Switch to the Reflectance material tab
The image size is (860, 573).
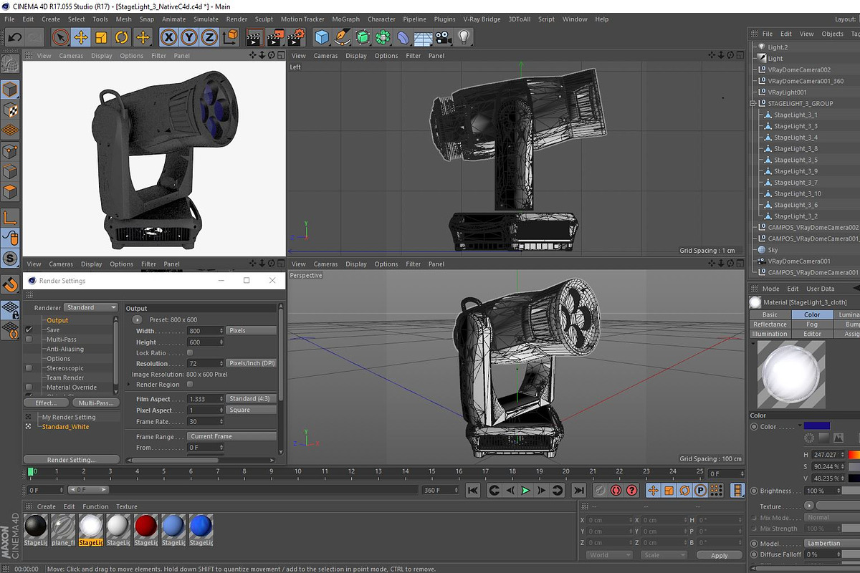(x=770, y=324)
